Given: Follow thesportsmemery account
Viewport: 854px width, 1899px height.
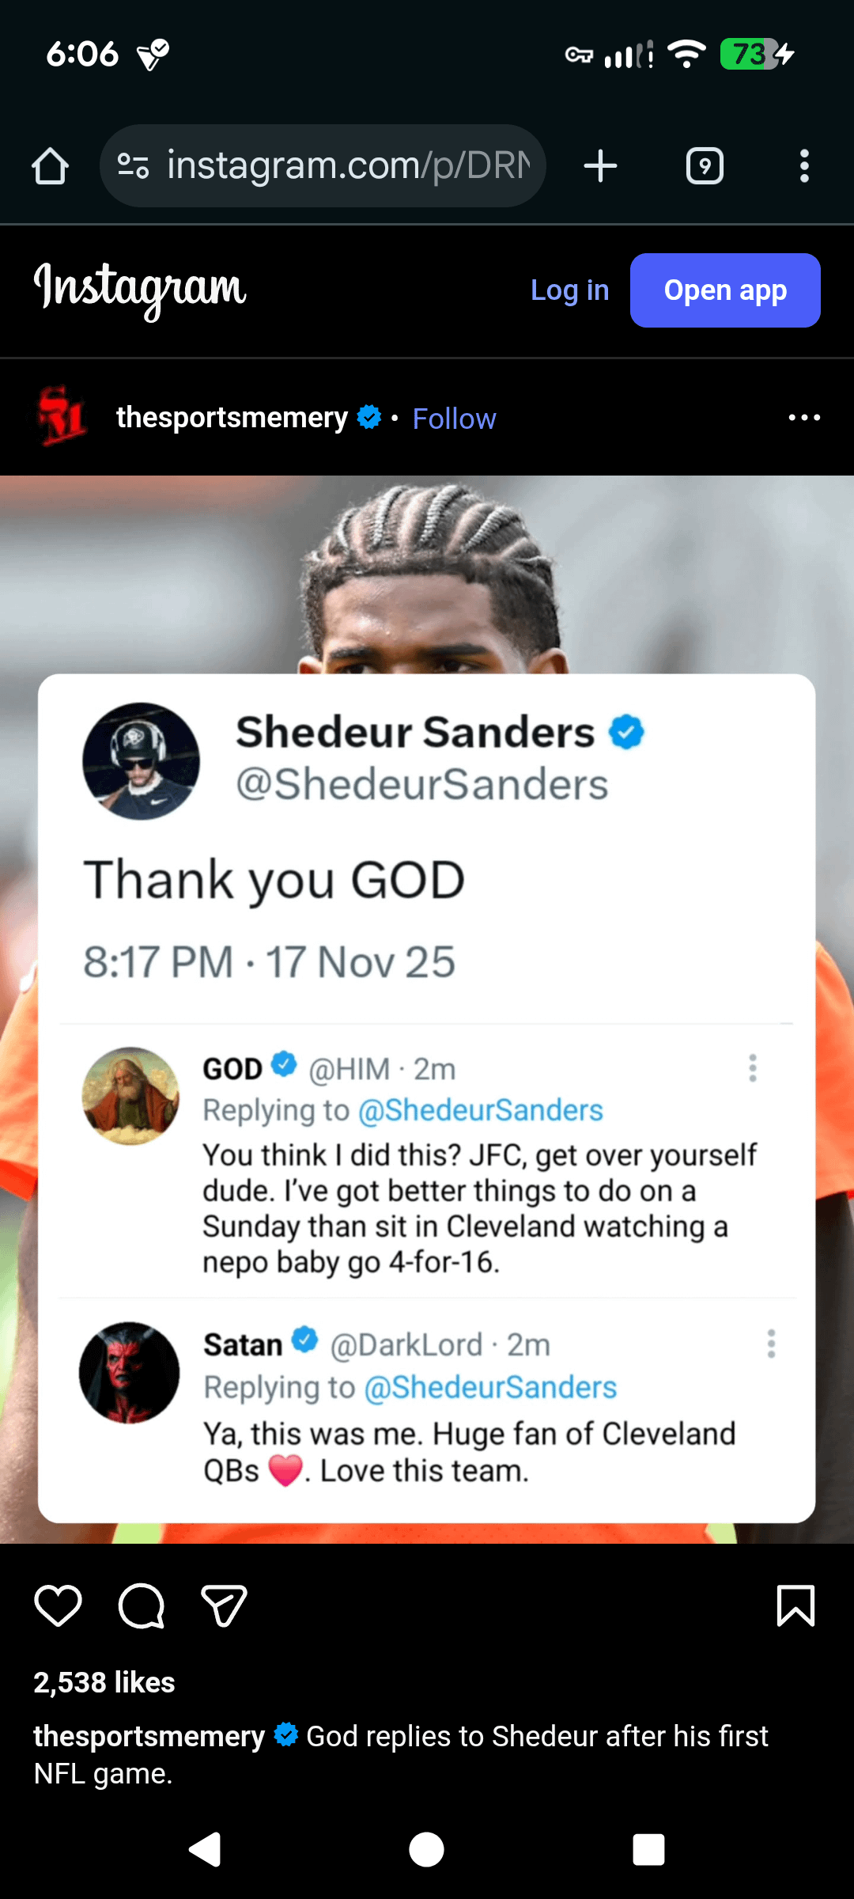Looking at the screenshot, I should pyautogui.click(x=454, y=418).
